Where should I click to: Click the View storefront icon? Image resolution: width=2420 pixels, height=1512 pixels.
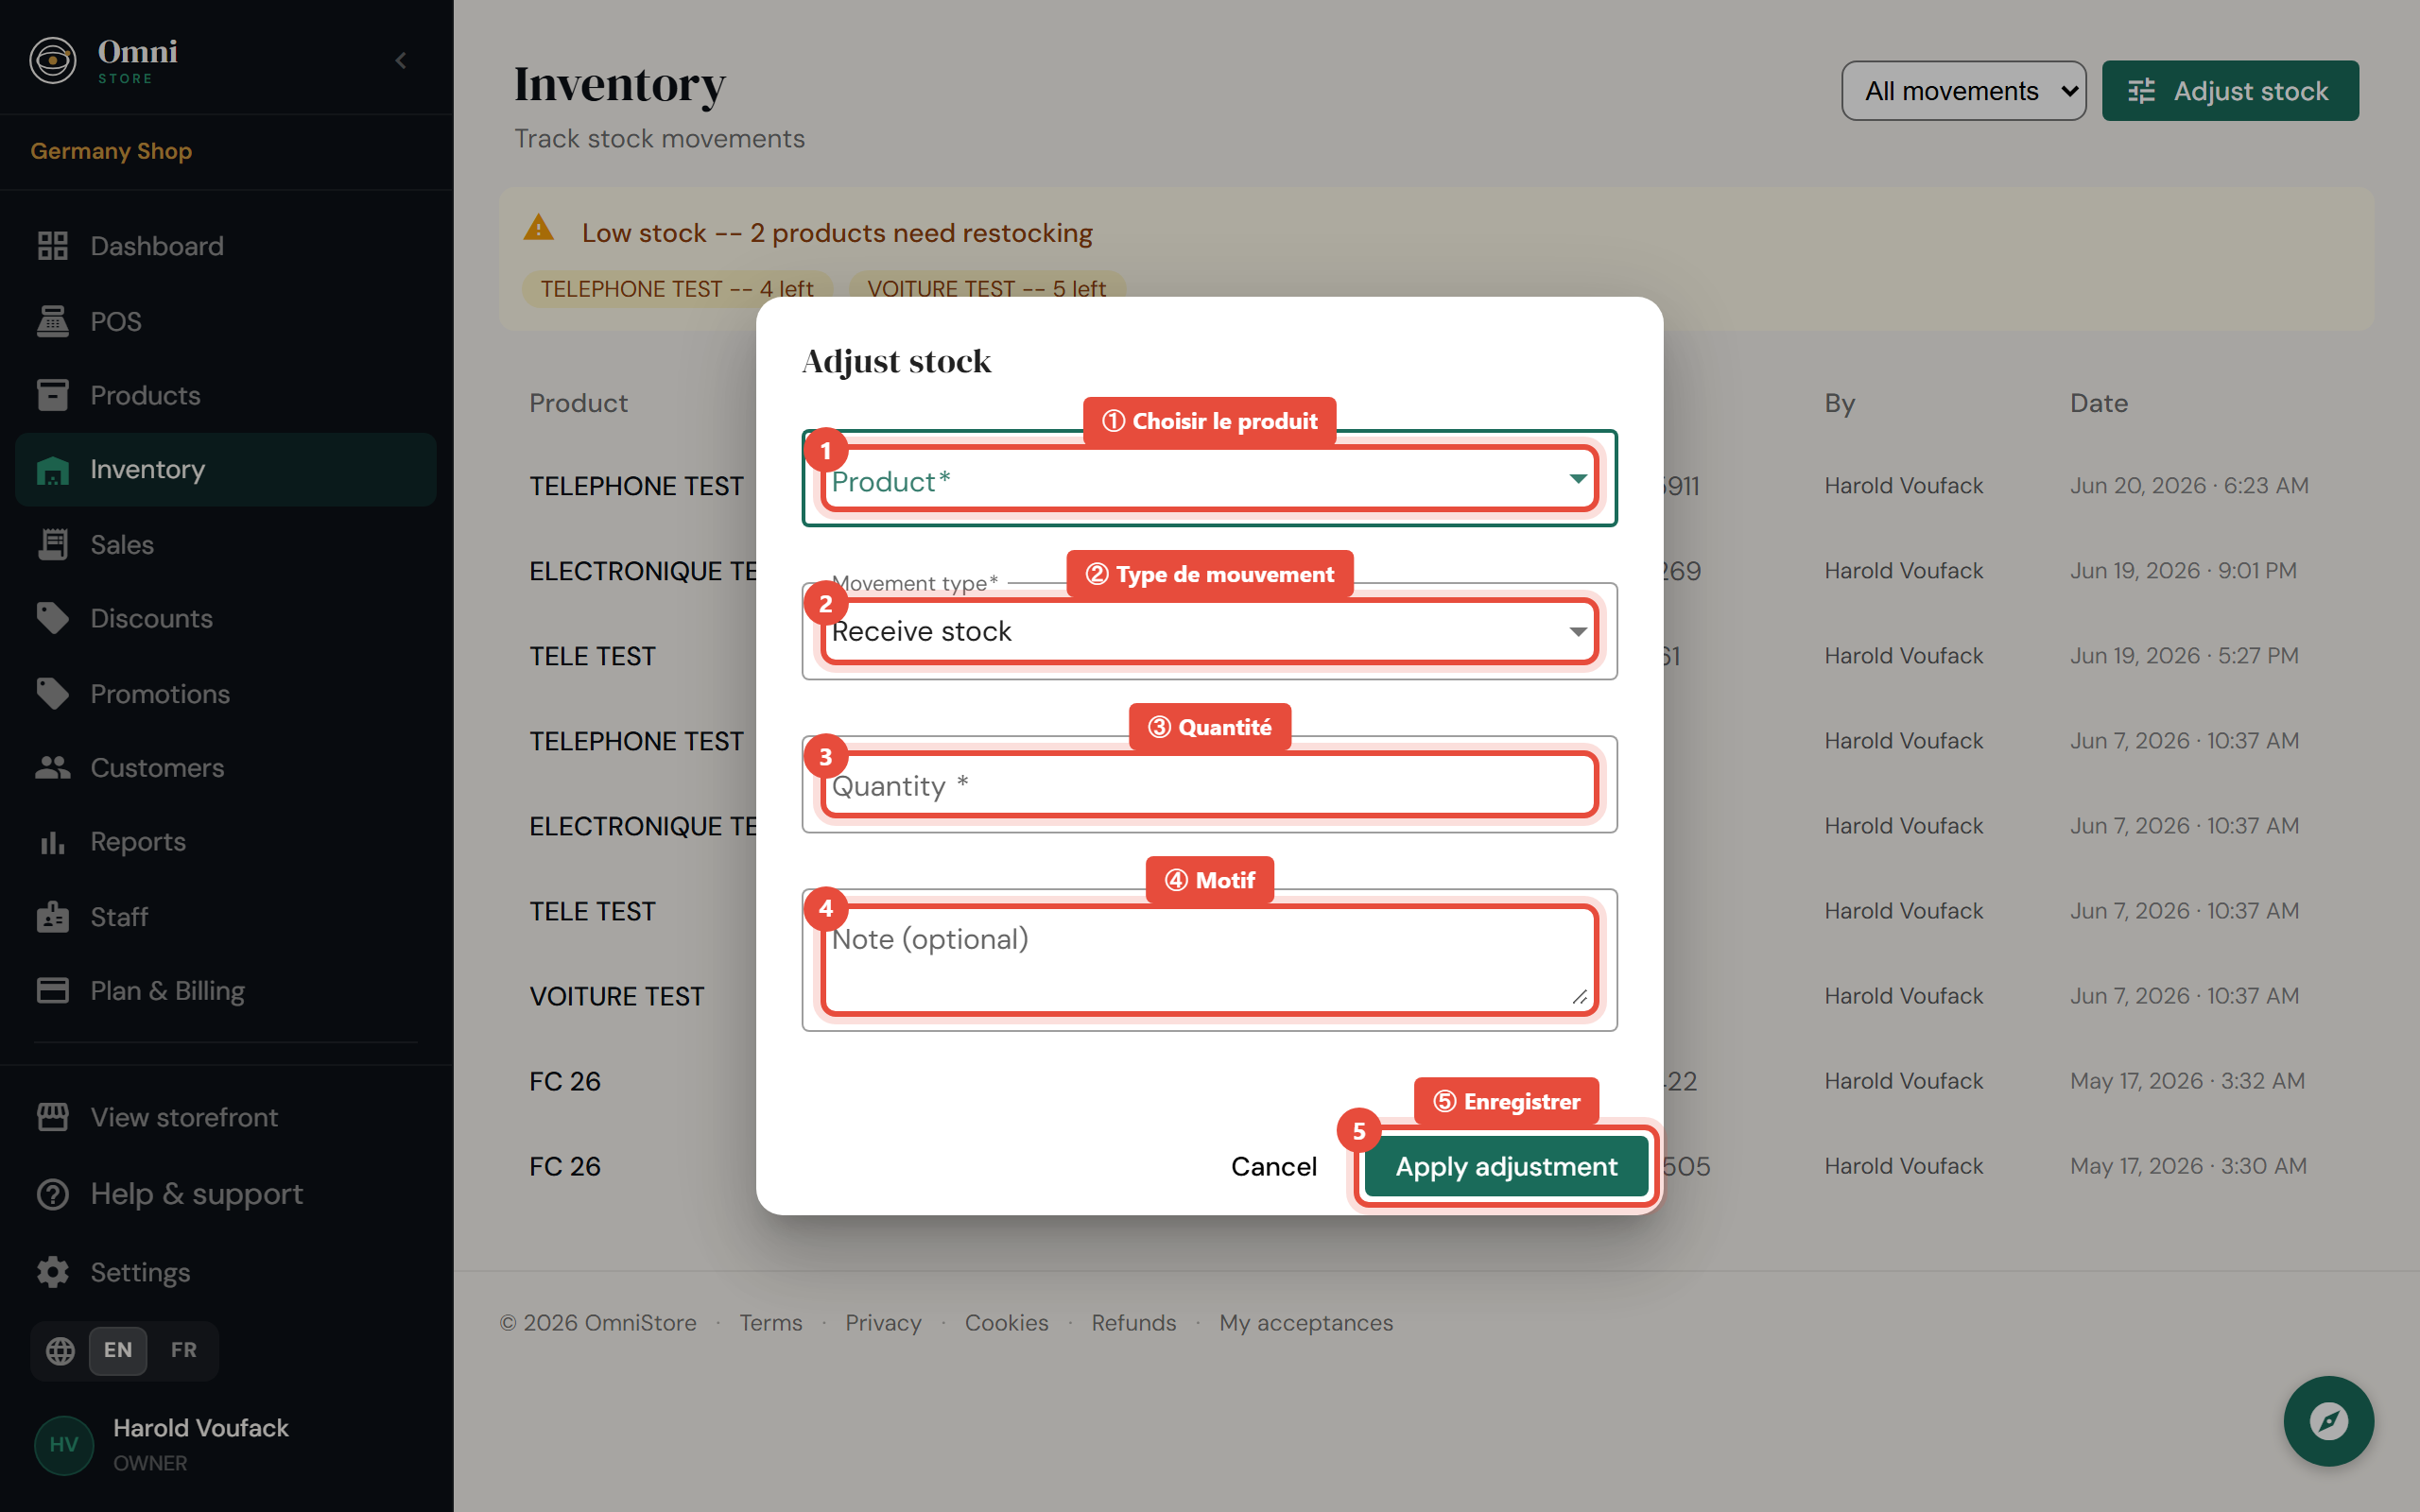[53, 1117]
